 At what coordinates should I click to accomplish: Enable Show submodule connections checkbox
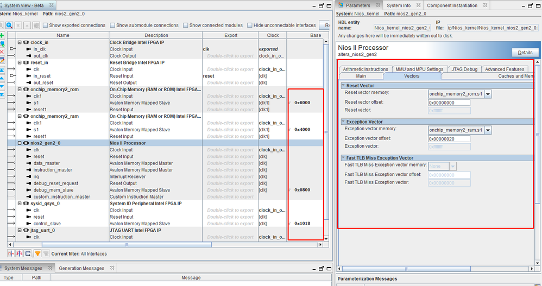click(x=112, y=25)
